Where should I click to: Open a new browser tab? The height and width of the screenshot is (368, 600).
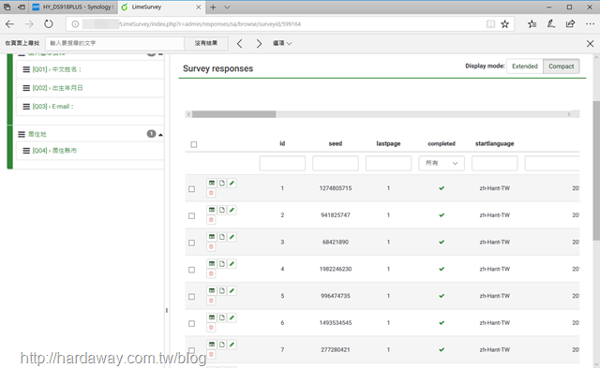(x=213, y=7)
